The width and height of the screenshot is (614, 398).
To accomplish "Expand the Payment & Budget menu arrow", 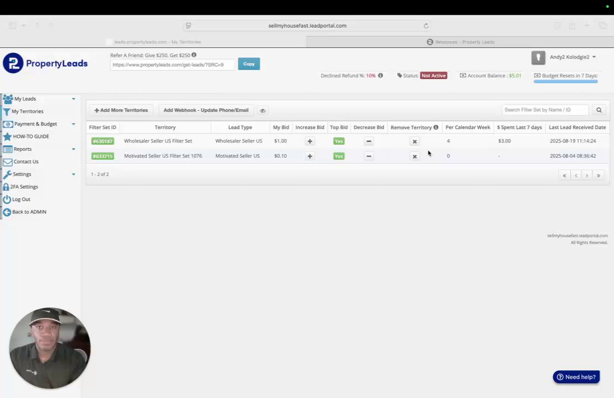I will (x=73, y=124).
